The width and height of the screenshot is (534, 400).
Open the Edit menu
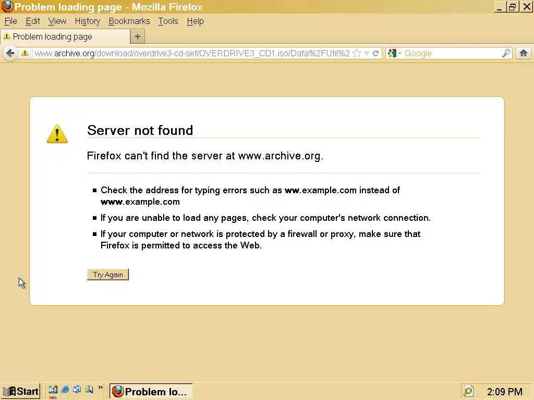coord(33,21)
